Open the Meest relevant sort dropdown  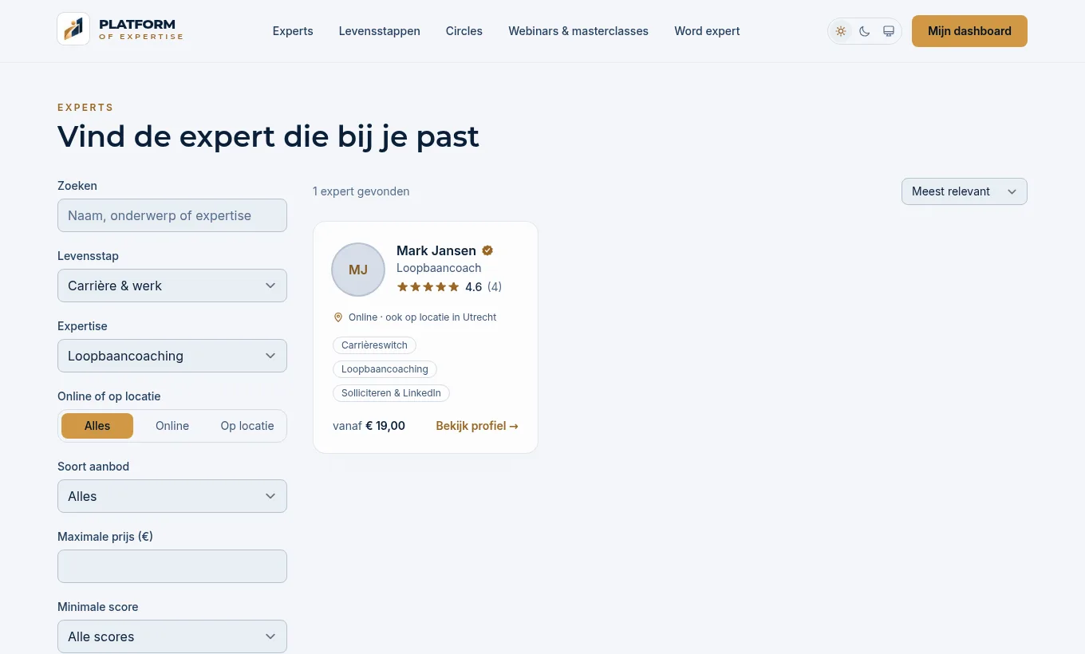965,191
